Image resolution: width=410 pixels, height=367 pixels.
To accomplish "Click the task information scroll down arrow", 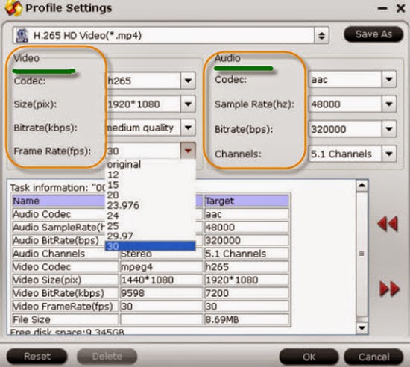I will pos(362,327).
